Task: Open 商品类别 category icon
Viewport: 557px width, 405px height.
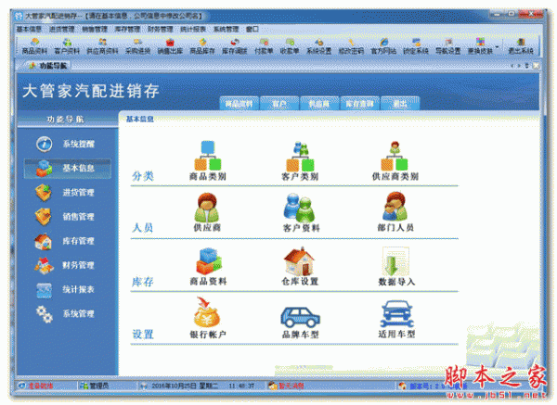Action: 208,160
